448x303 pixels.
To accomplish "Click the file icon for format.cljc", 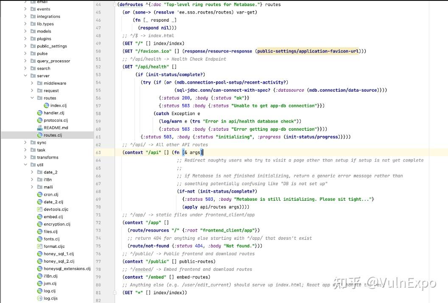I will (x=40, y=246).
